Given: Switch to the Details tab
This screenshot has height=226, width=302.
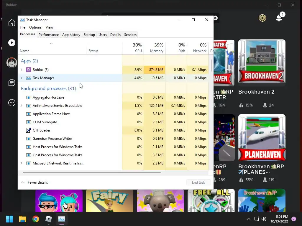Looking at the screenshot, I should tap(115, 35).
